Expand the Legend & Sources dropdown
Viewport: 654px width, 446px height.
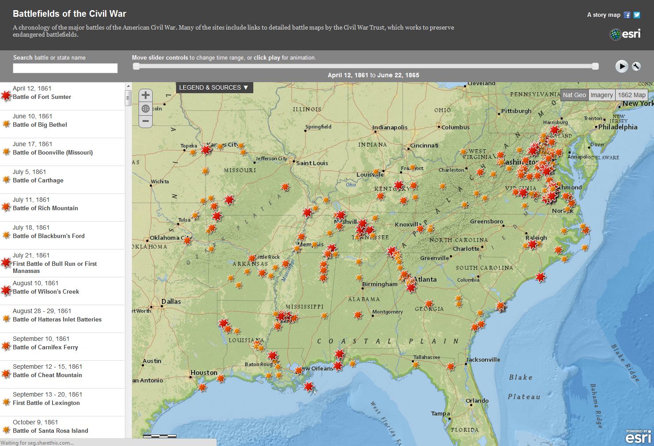(214, 87)
